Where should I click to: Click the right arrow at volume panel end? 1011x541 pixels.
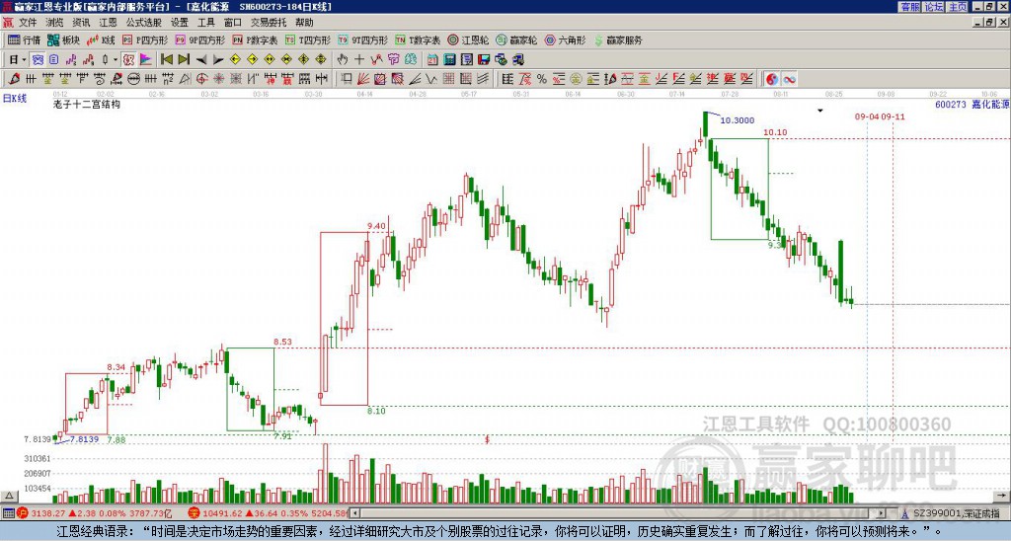click(x=1001, y=497)
